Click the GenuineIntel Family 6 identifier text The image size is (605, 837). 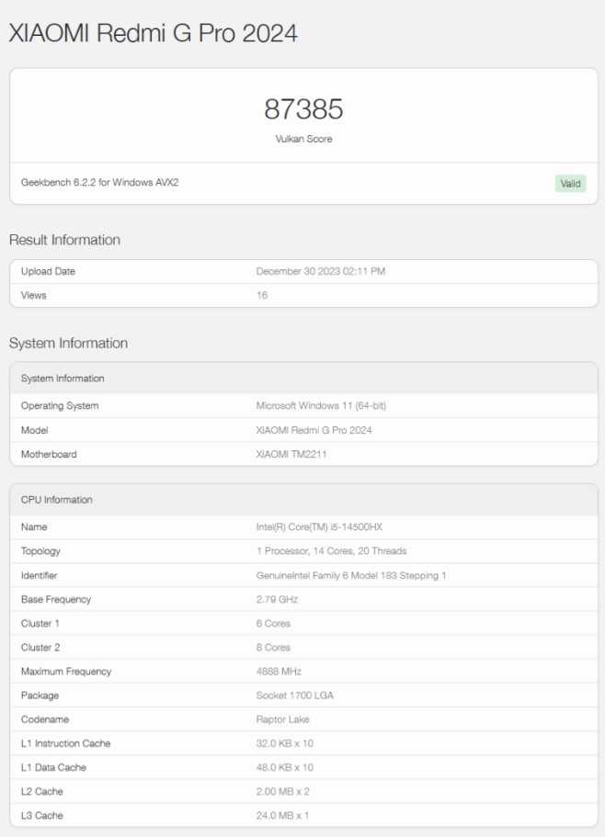point(351,575)
